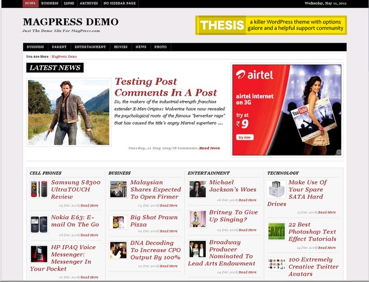The image size is (369, 282).
Task: Click Read More under the HP IPAQ post
Action: [89, 277]
